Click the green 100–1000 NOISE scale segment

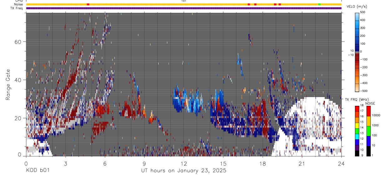tap(369, 131)
